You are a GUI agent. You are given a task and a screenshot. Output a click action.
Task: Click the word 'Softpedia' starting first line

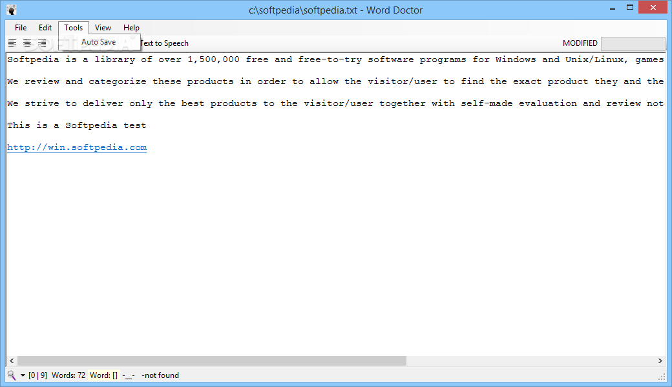point(33,59)
